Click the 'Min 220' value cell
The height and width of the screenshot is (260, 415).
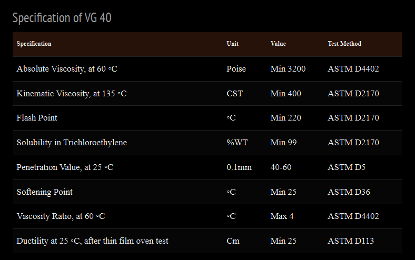pyautogui.click(x=285, y=118)
